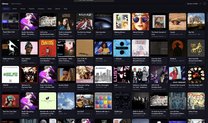
Task: Select the 10,000 Days album cover
Action: 122,101
